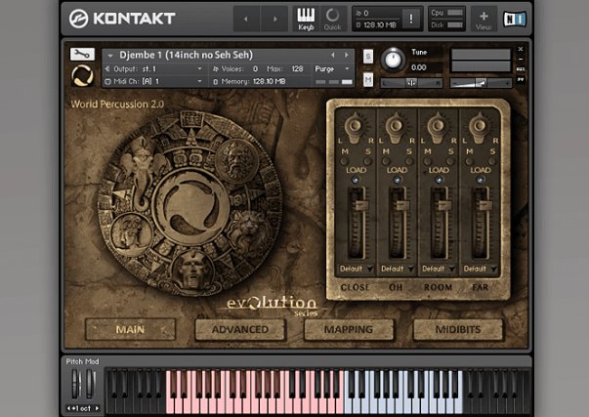Solo the instrument with S button

click(368, 57)
